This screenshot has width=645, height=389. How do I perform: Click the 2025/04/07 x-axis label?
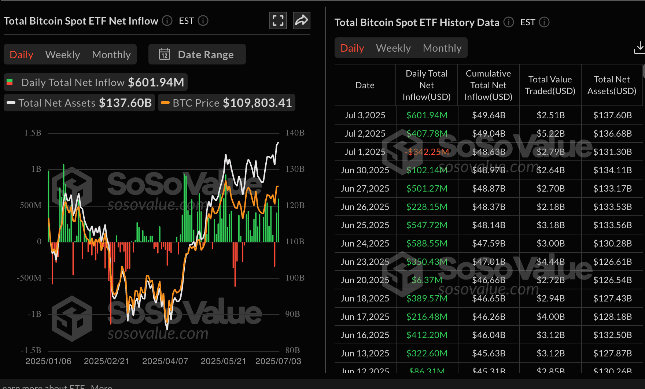coord(165,361)
